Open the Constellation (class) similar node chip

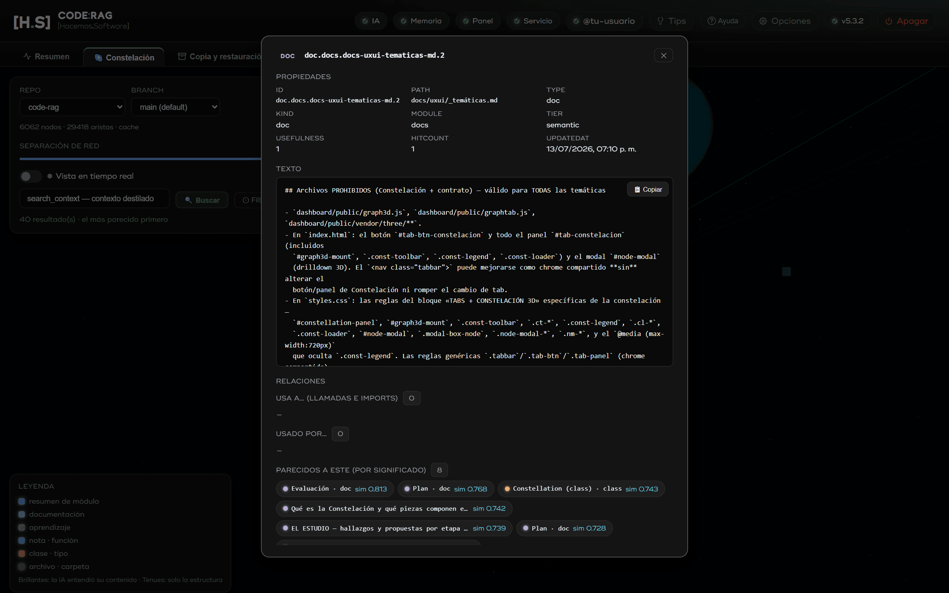[x=581, y=489]
